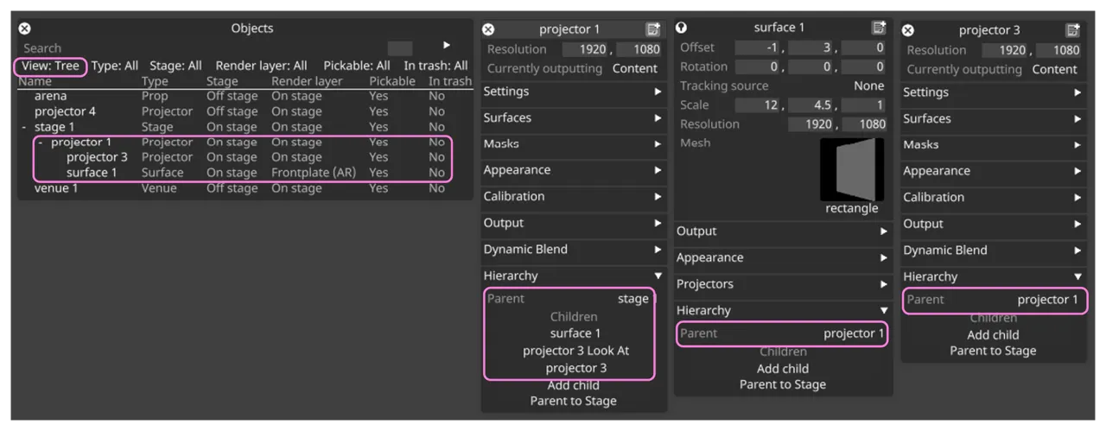Screen dimensions: 1106x431
Task: Expand the Output section of projector 1
Action: pos(574,223)
